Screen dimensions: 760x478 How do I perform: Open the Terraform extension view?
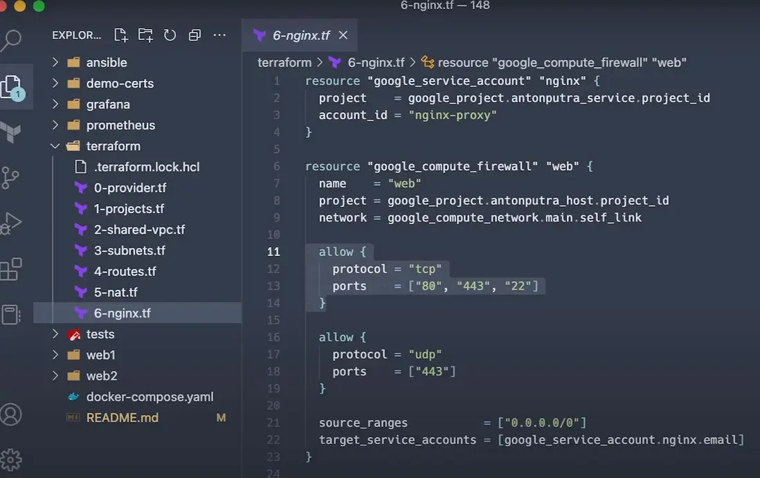click(x=11, y=131)
